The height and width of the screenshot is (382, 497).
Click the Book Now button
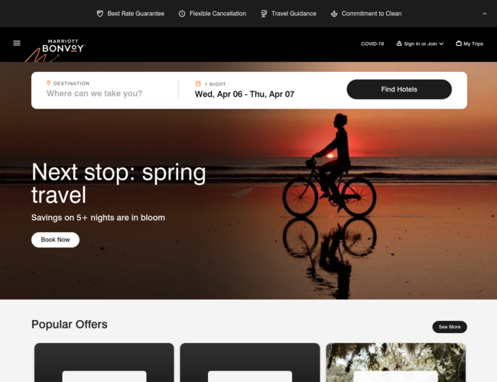[56, 240]
